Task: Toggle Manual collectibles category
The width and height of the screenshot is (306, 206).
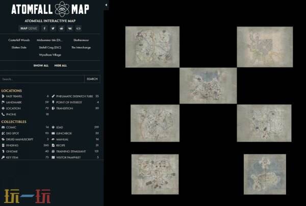Action: click(75, 140)
